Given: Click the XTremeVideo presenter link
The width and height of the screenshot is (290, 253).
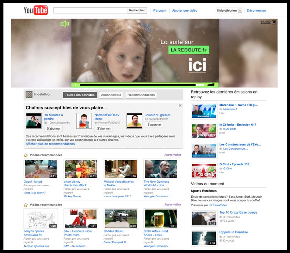Looking at the screenshot, I should 219,205.
